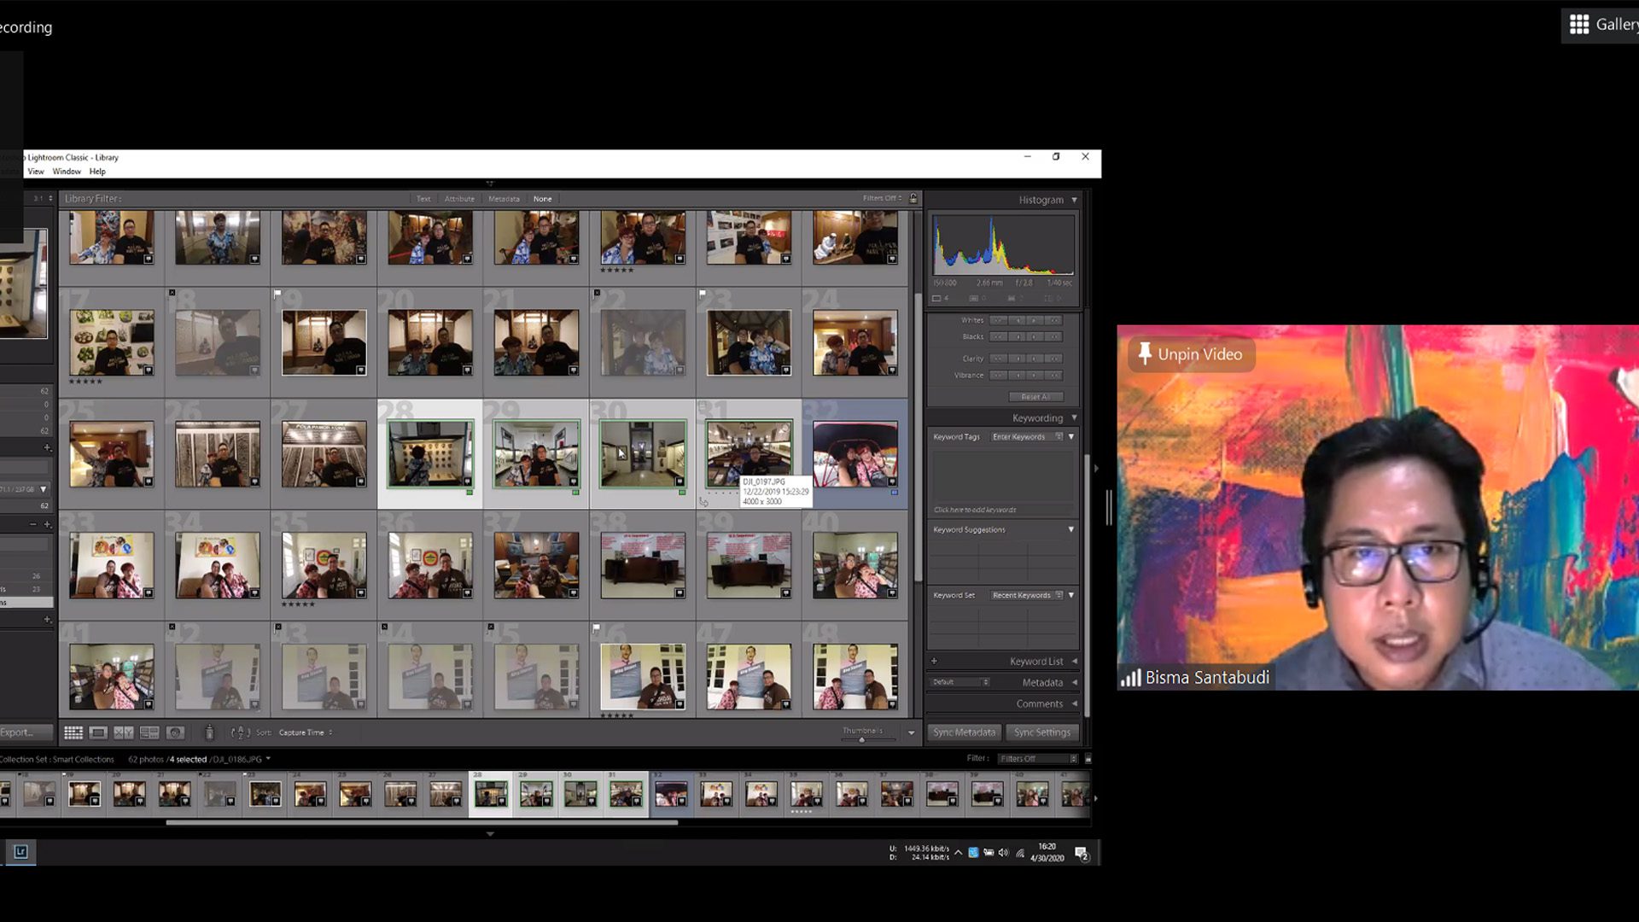Switch to Grid view icon

pyautogui.click(x=73, y=732)
